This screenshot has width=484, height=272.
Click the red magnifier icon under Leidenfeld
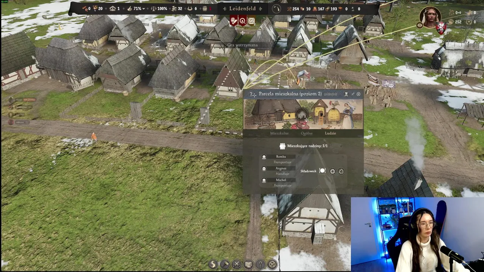242,21
